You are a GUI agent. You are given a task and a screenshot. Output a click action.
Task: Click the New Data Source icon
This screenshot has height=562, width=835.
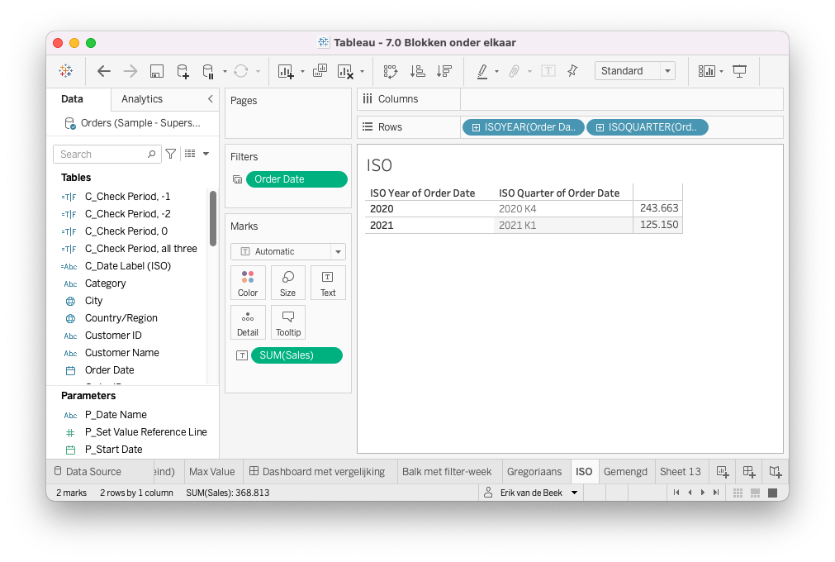click(183, 71)
